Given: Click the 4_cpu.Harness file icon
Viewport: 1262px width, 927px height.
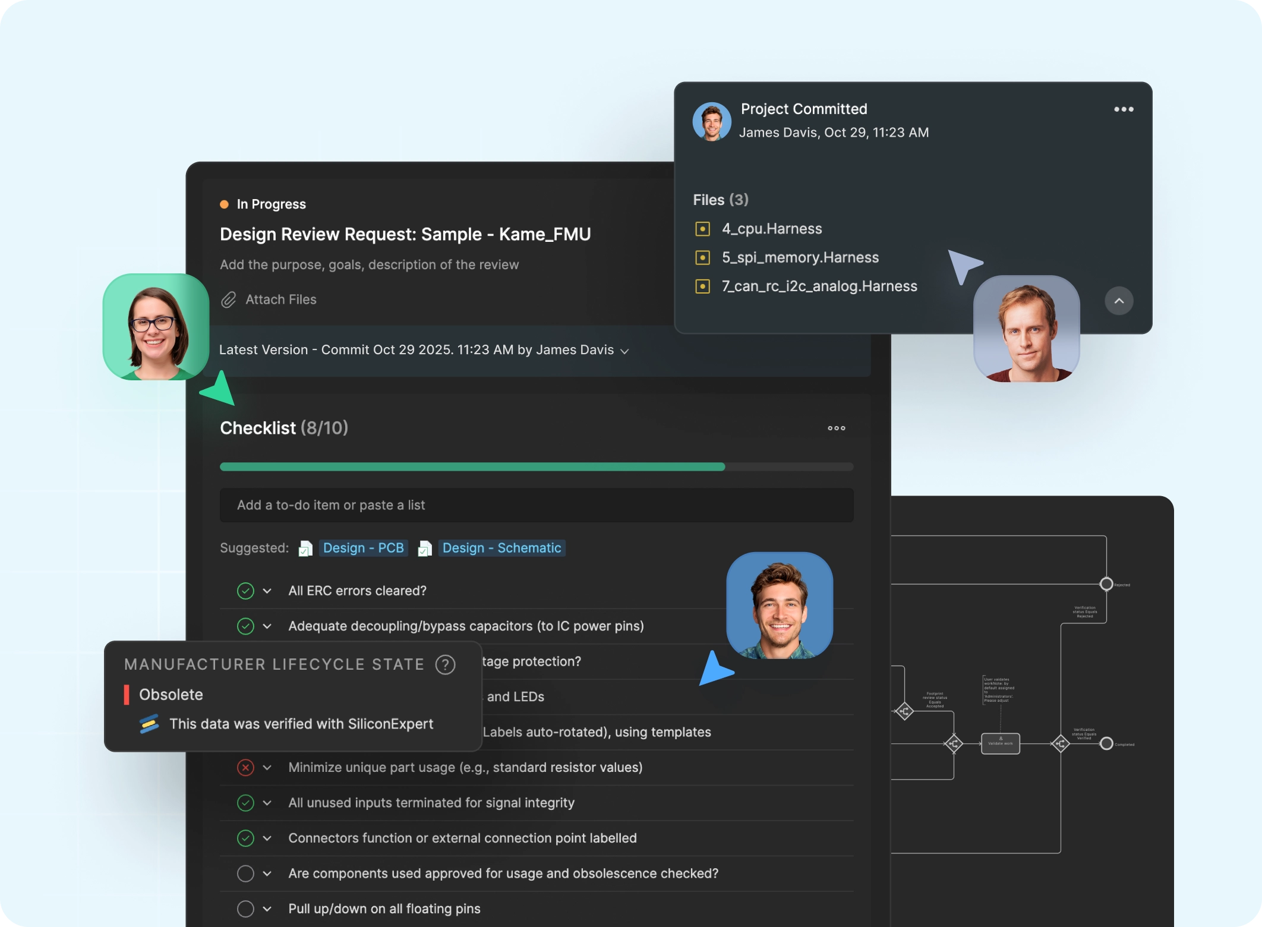Looking at the screenshot, I should [702, 229].
